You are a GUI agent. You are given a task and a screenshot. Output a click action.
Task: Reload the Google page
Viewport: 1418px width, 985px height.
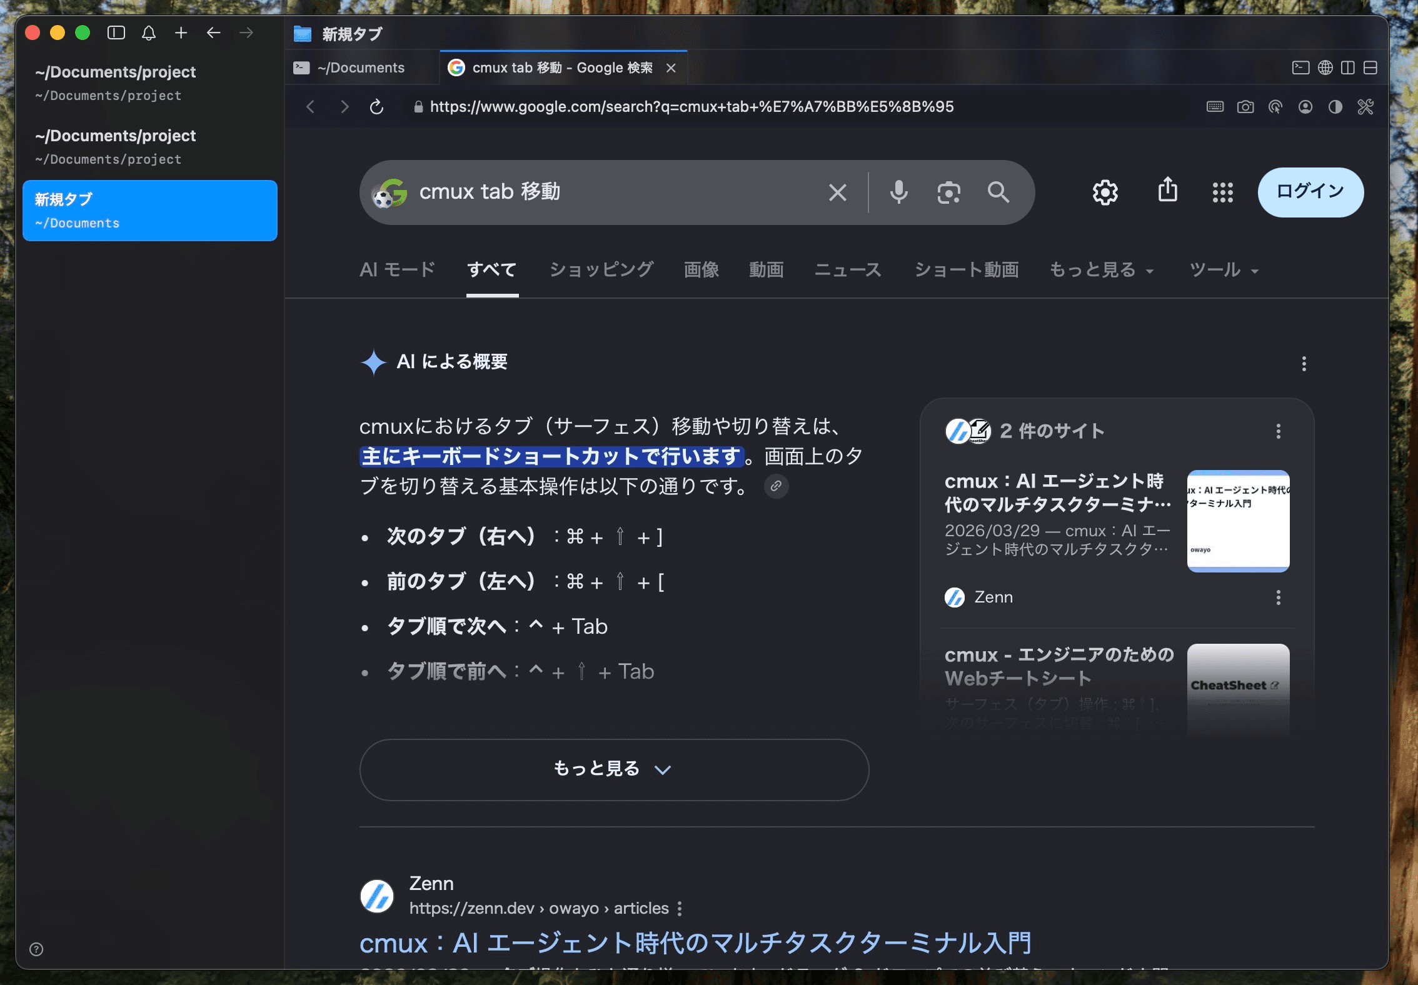pyautogui.click(x=376, y=107)
